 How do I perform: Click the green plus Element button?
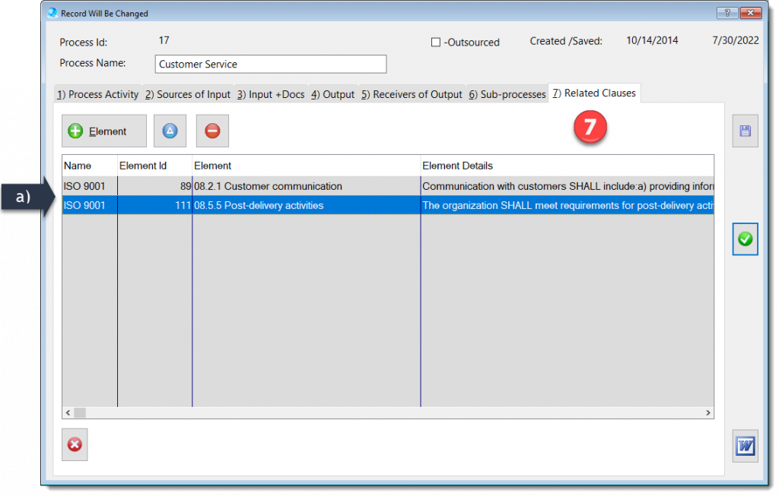tap(104, 131)
